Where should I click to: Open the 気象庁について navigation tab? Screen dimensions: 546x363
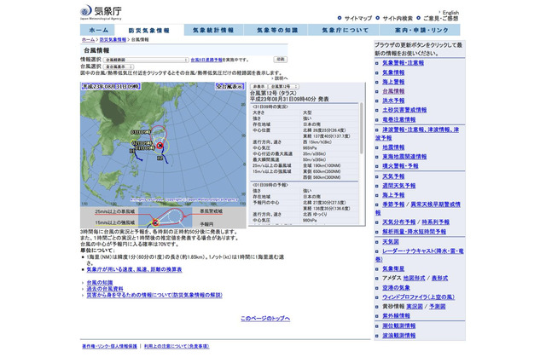point(345,30)
